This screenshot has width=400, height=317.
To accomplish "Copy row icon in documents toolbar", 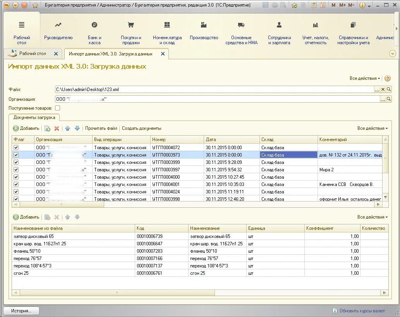I will [x=47, y=128].
